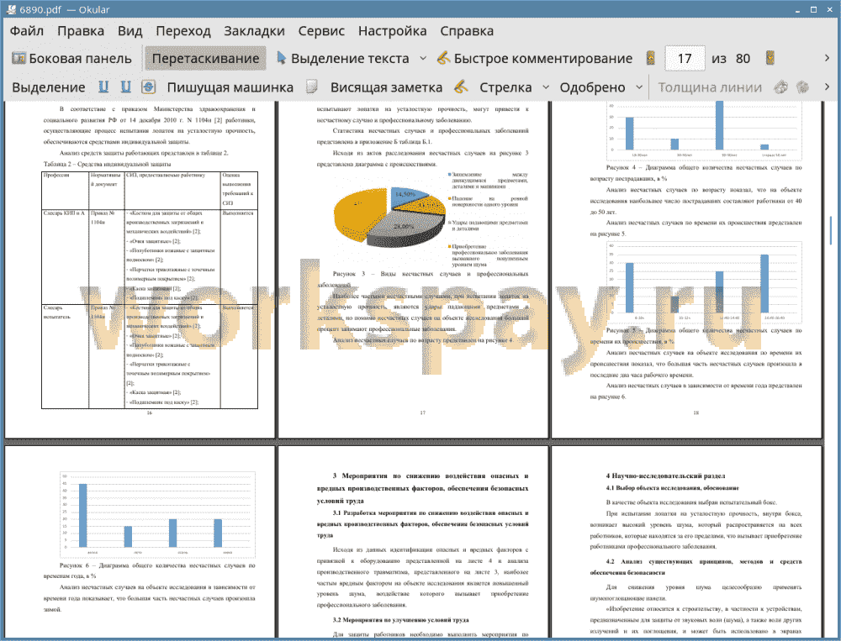This screenshot has width=841, height=641.
Task: Activate the Перетаскивание browse mode
Action: click(205, 59)
